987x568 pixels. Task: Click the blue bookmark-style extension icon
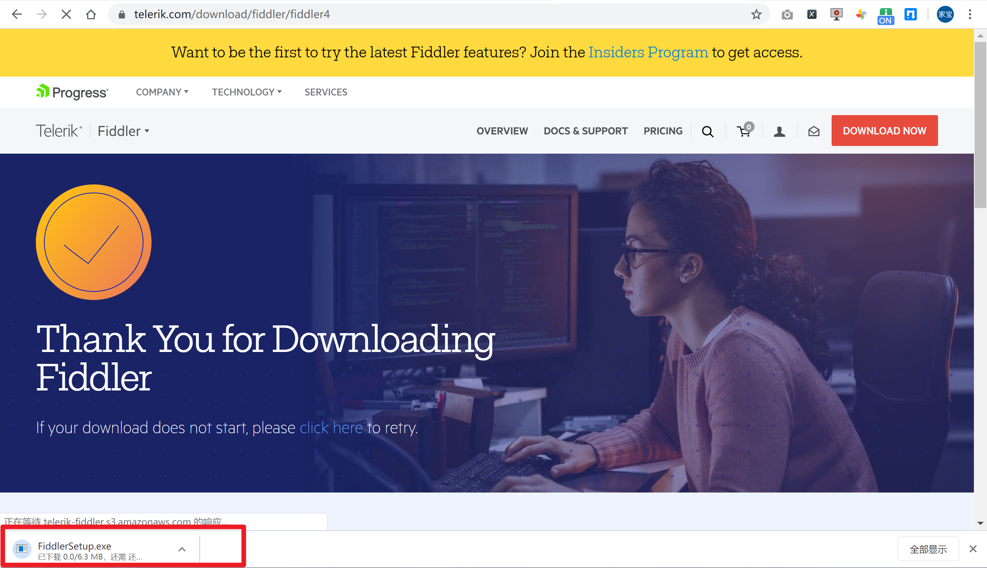tap(910, 14)
